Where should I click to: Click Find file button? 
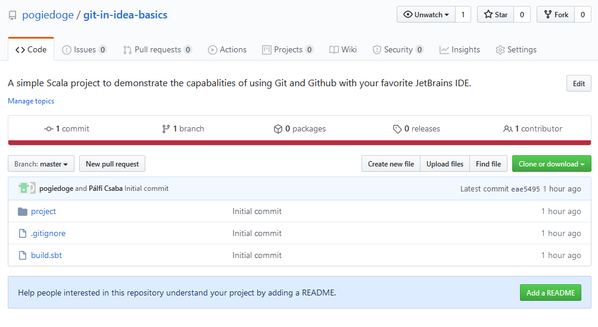tap(488, 164)
